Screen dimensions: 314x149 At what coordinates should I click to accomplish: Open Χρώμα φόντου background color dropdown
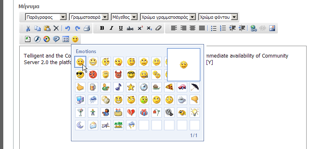pos(218,17)
